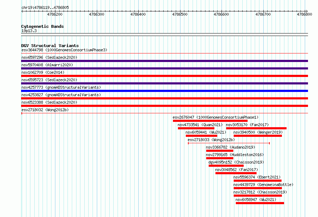
Task: Open the dgv4095n152 (Chaisson2019) label
Action: click(236, 162)
